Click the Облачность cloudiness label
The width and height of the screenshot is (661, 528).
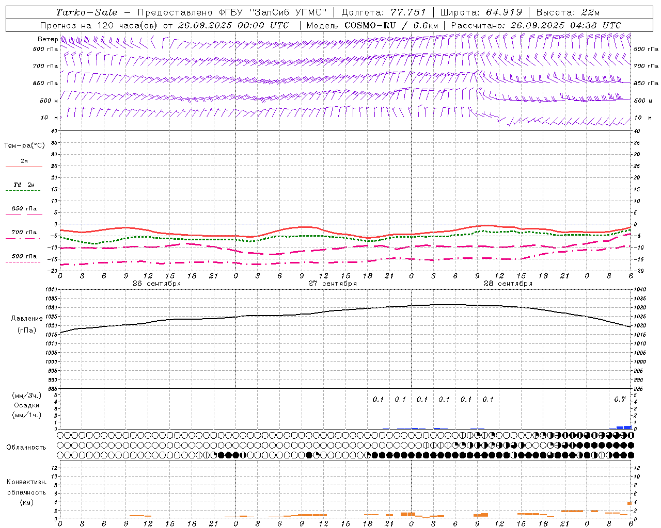[26, 447]
